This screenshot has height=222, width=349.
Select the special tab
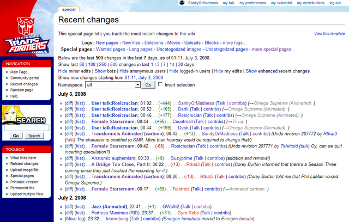pos(69,10)
